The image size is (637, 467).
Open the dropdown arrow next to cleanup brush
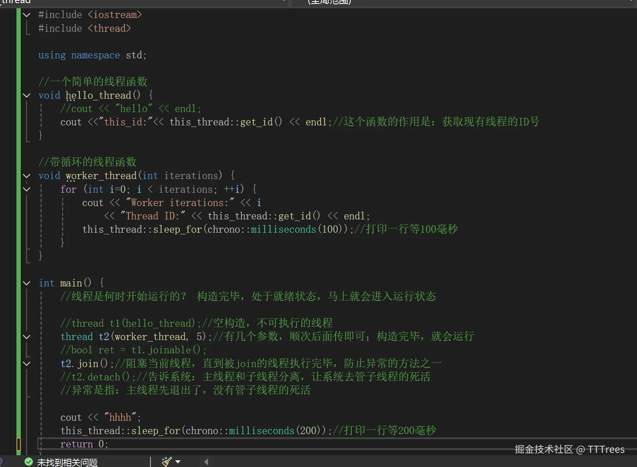tap(178, 462)
